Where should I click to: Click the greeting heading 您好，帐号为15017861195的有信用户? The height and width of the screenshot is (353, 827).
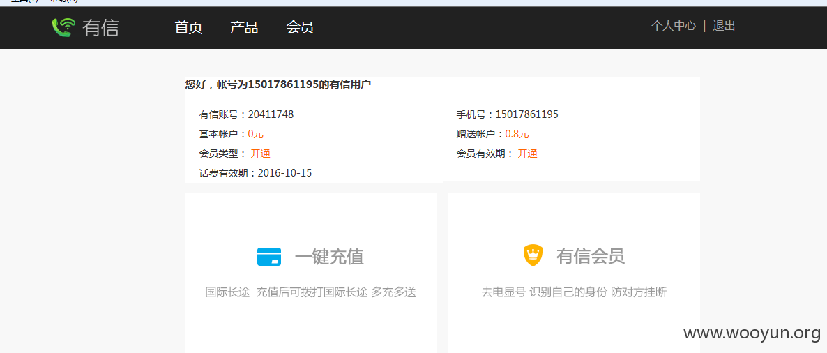pos(278,84)
